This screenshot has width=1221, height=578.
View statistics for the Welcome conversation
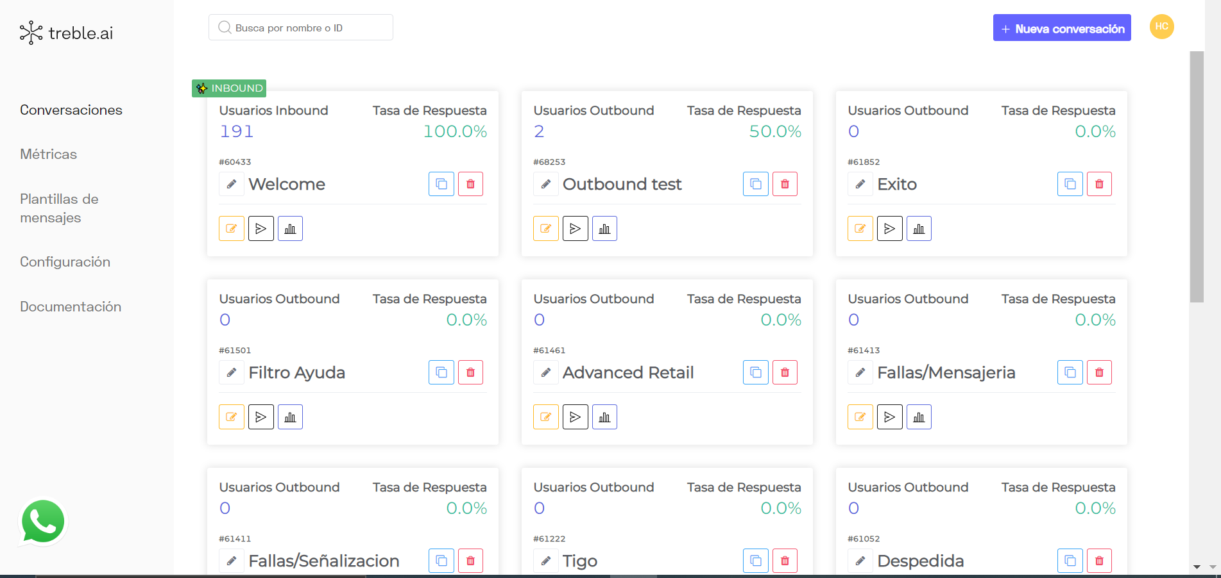pyautogui.click(x=290, y=229)
